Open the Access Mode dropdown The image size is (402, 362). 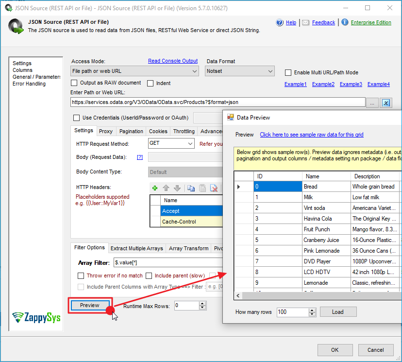click(134, 71)
